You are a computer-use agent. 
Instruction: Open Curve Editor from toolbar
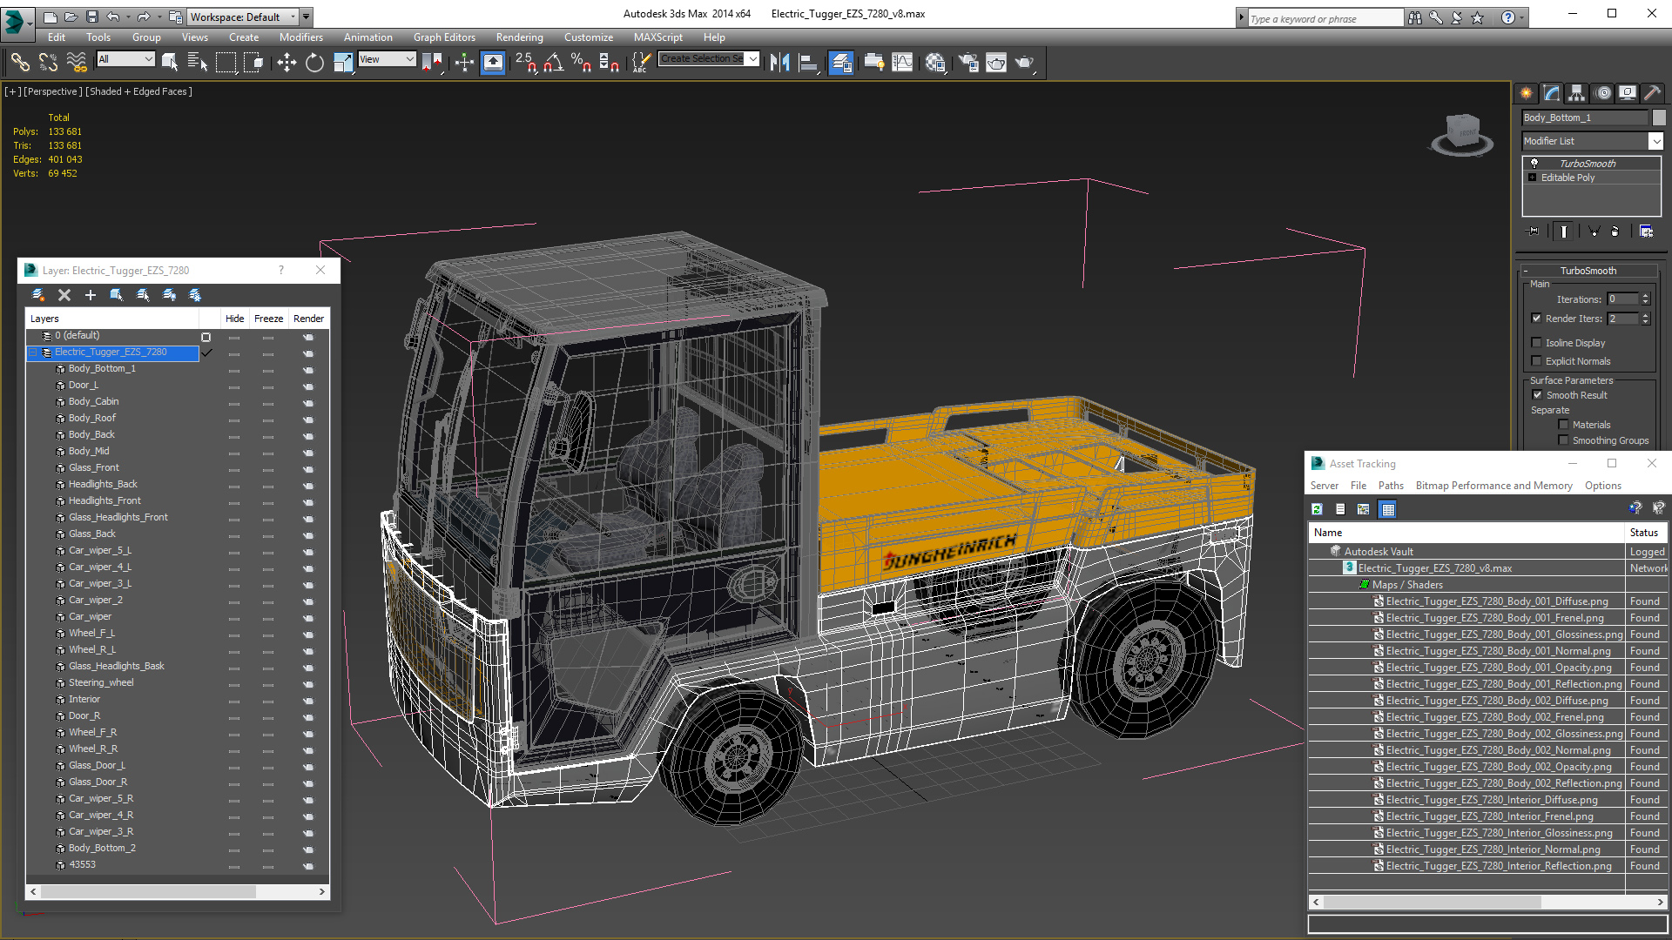point(903,62)
